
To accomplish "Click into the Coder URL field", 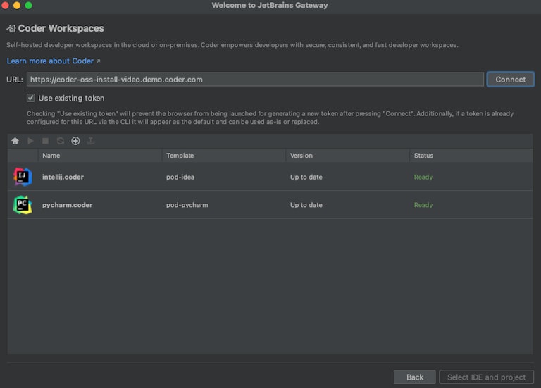I will 255,80.
